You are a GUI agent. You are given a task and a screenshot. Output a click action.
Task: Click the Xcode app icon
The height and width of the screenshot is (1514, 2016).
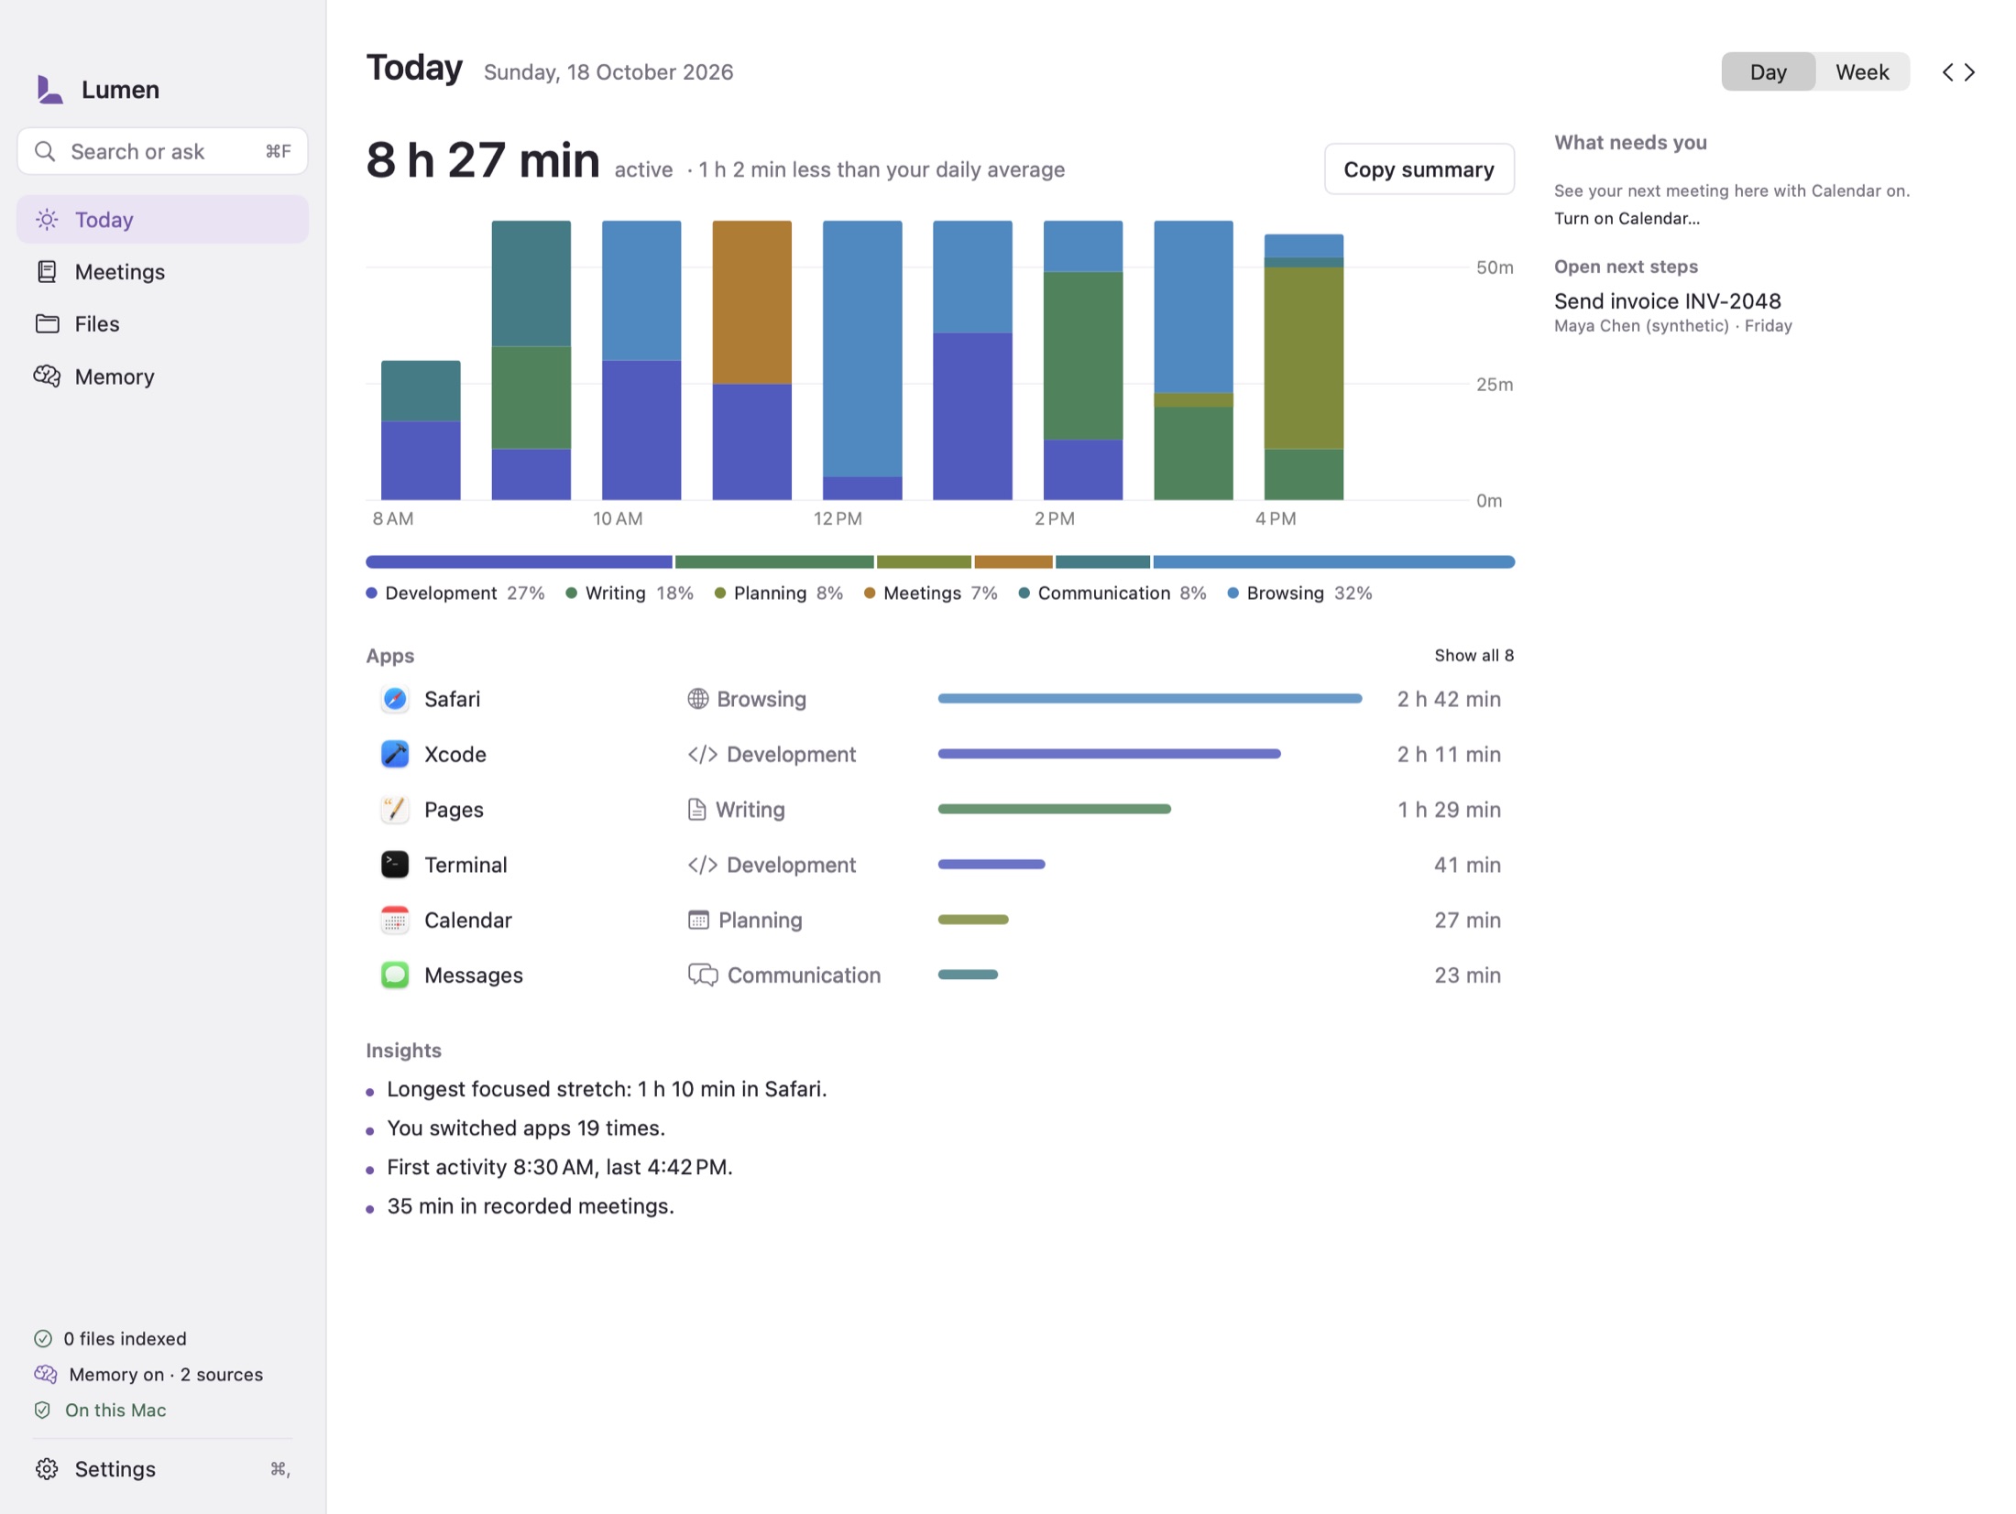(395, 754)
